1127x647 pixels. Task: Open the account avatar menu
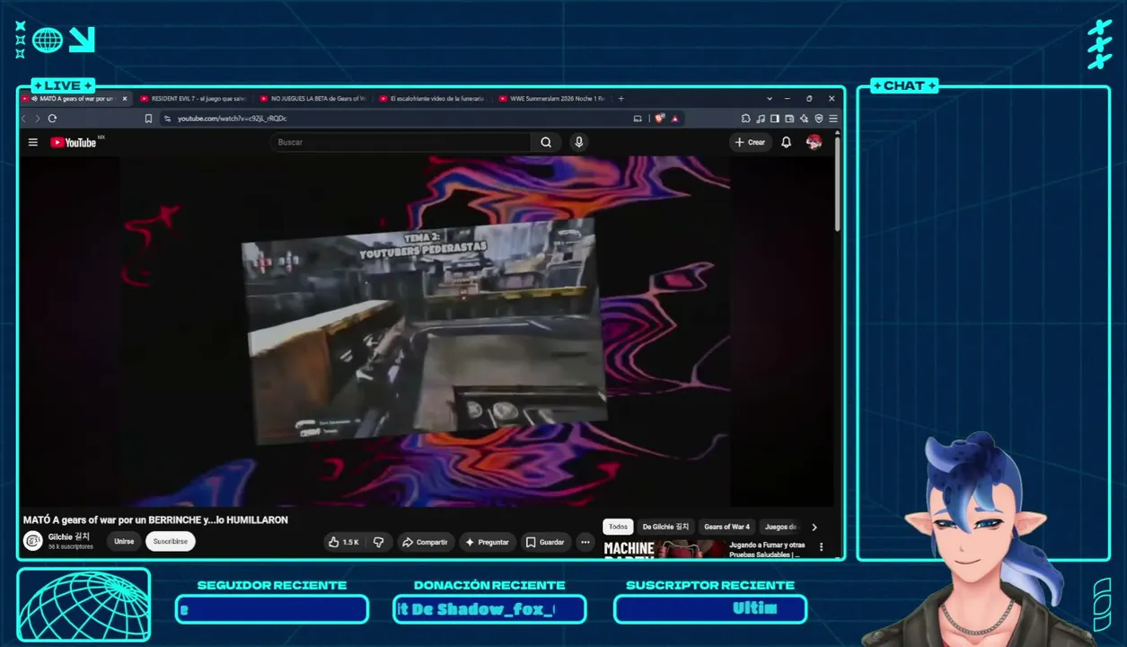tap(814, 142)
